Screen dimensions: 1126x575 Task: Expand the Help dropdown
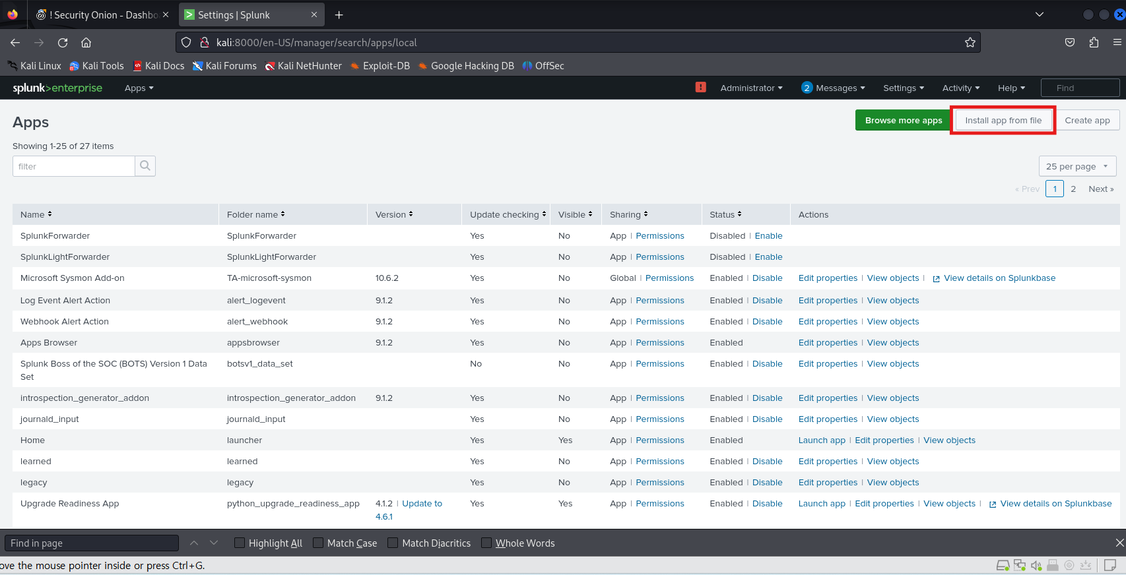click(1011, 88)
